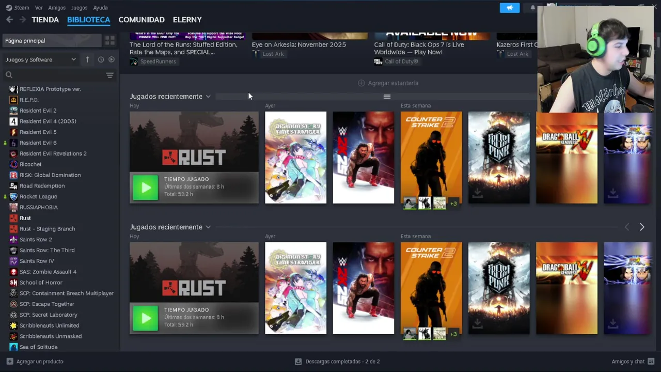Click the plus icon for Agregar un producto
Viewport: 661px width, 372px height.
pos(10,361)
